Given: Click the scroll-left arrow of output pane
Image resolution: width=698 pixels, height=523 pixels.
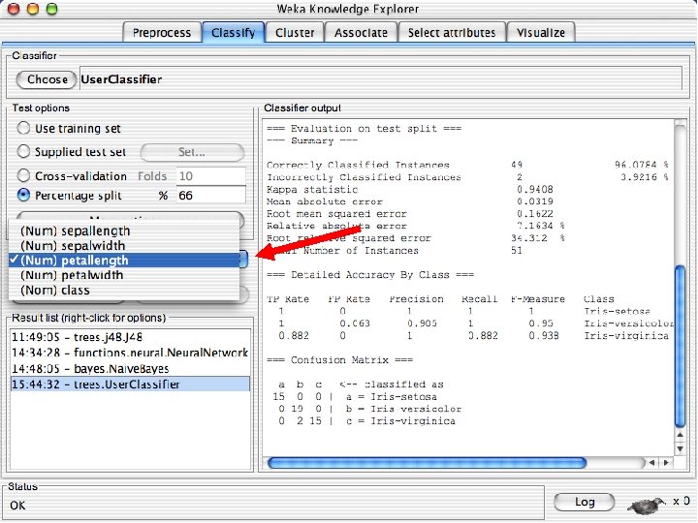Looking at the screenshot, I should tap(651, 463).
